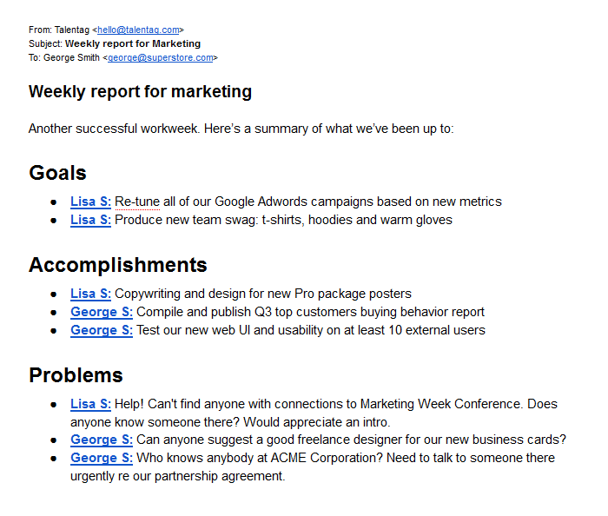Click the From: Talentag sender label

[59, 30]
